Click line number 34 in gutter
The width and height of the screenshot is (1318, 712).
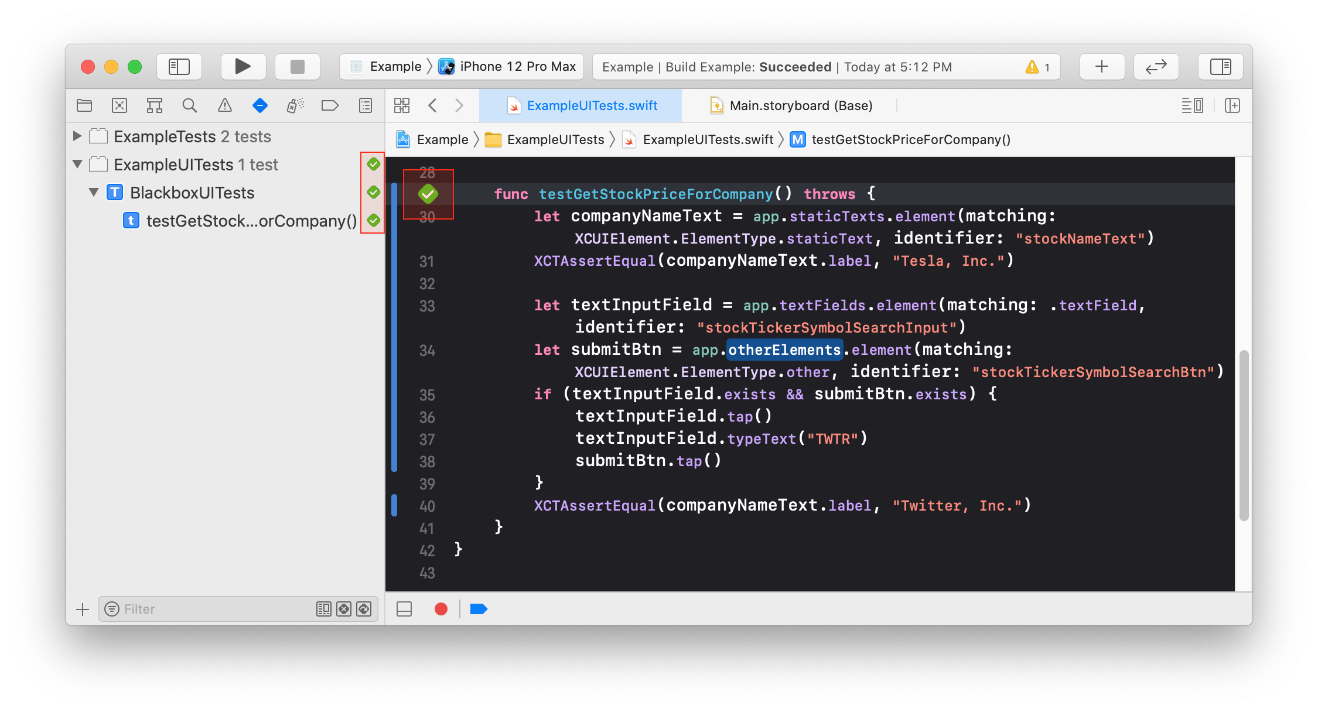pos(427,351)
